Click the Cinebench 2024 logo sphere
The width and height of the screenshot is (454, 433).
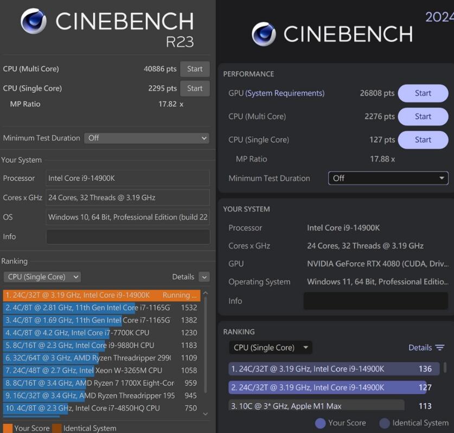pyautogui.click(x=264, y=34)
